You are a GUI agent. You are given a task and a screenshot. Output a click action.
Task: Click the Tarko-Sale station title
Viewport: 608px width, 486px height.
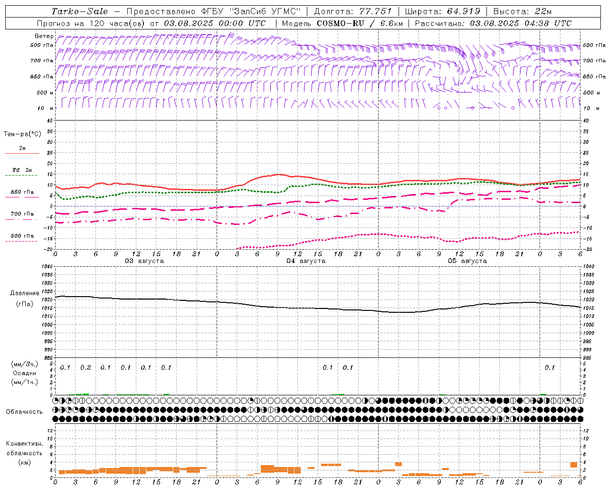click(x=79, y=11)
